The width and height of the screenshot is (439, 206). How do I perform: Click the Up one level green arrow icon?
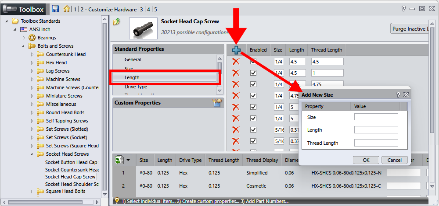117,22
